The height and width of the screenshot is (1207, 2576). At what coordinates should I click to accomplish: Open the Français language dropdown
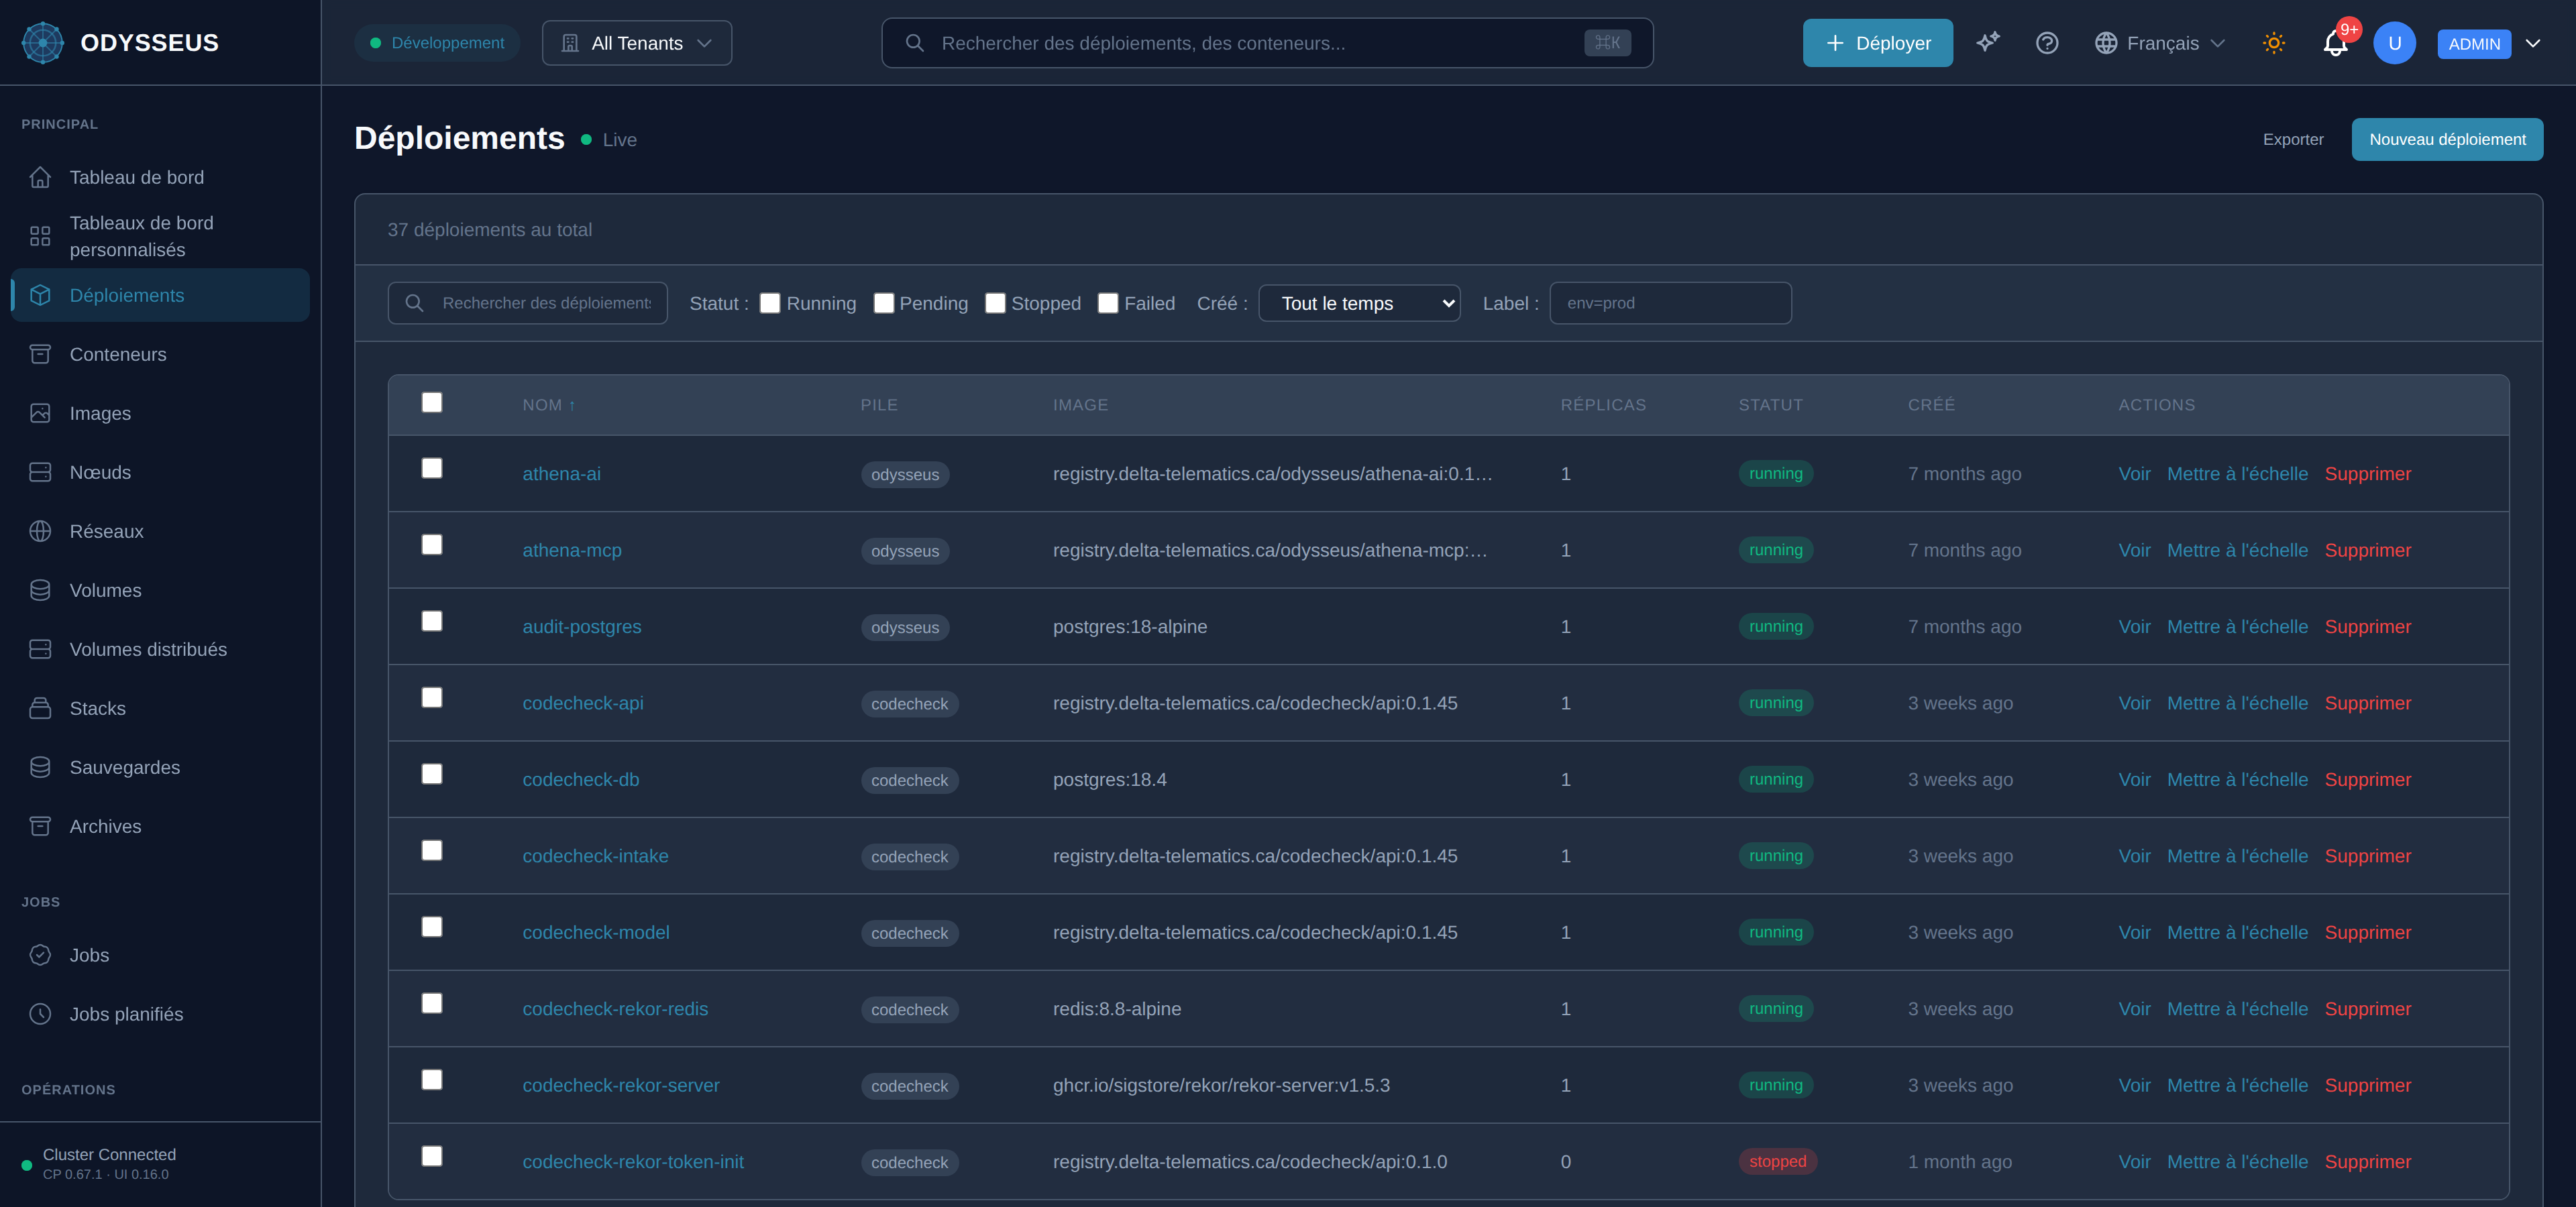pyautogui.click(x=2160, y=43)
